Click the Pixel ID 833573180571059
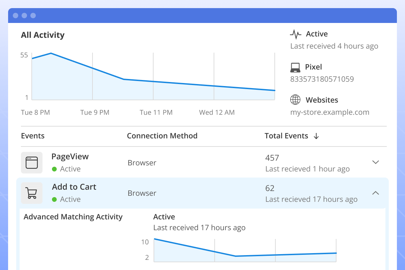The width and height of the screenshot is (405, 270). coord(322,79)
